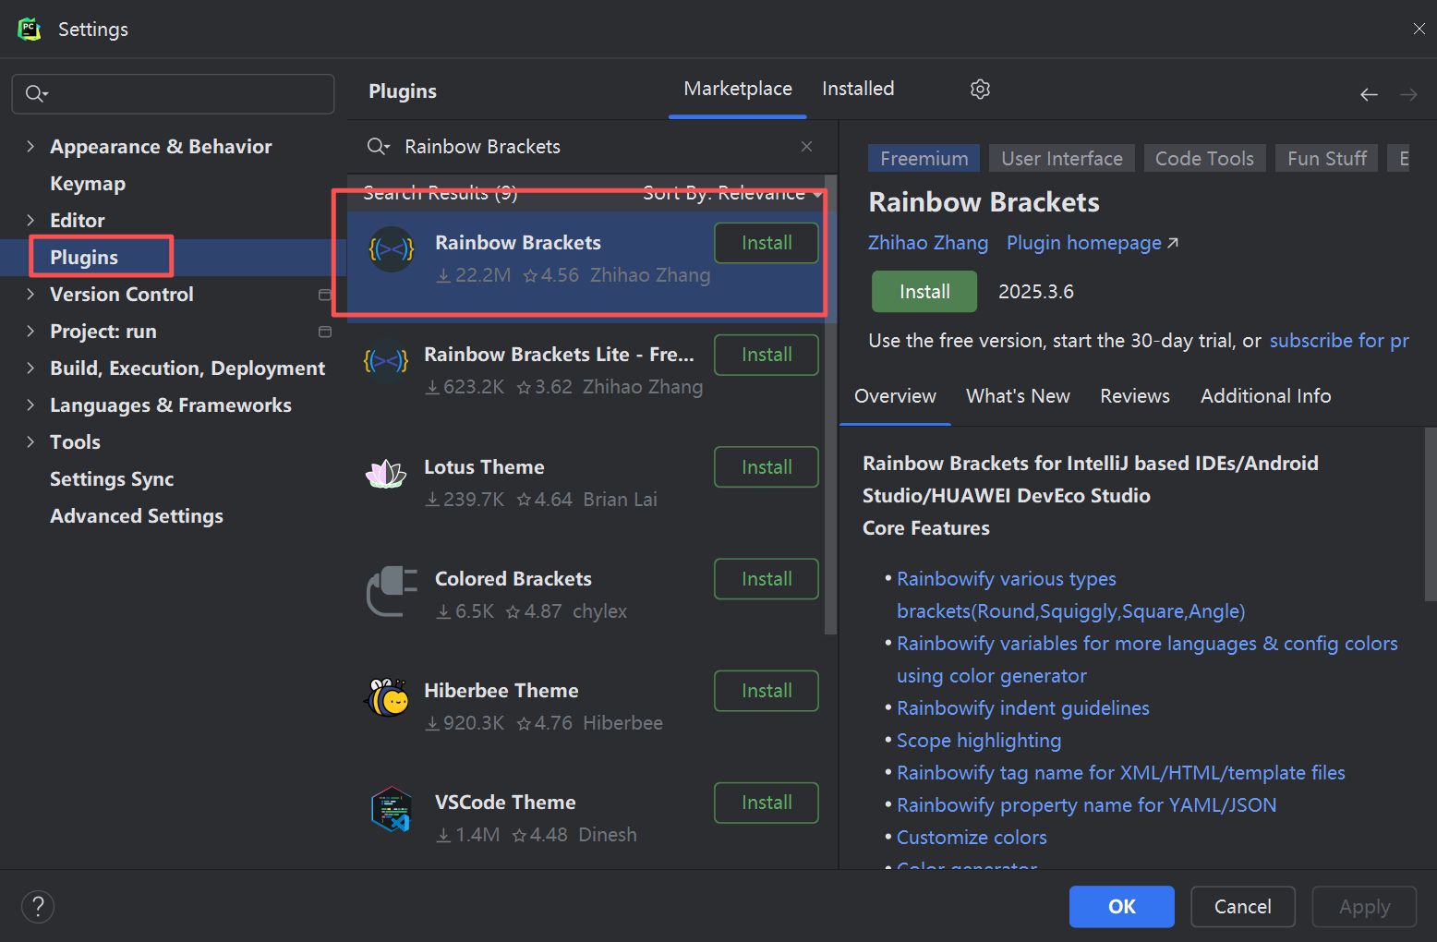Click green Install button in details pane
This screenshot has height=942, width=1437.
point(924,292)
